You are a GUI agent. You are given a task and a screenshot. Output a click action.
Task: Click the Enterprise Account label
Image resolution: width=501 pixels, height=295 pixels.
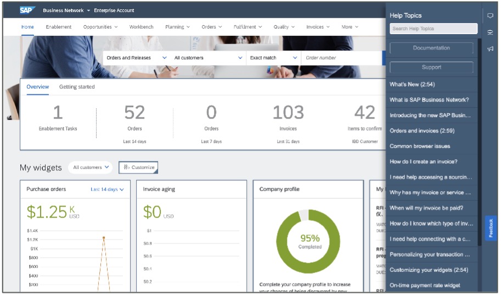click(114, 10)
